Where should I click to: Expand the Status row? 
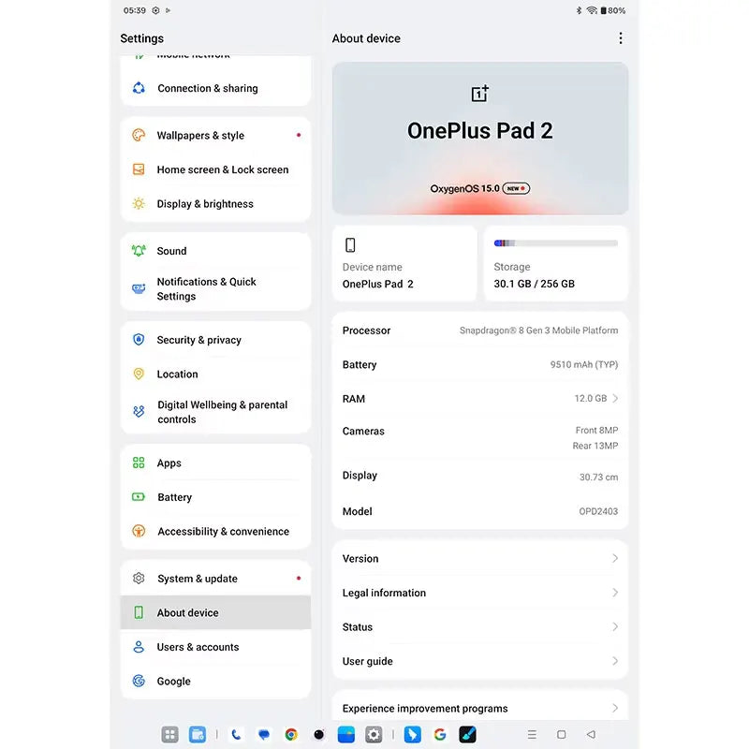click(x=480, y=626)
